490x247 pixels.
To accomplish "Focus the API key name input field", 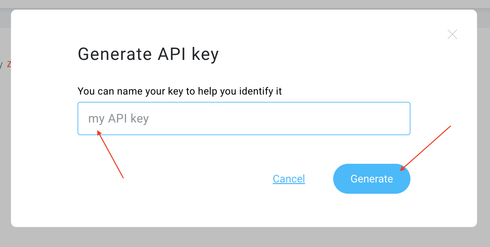I will pos(244,119).
